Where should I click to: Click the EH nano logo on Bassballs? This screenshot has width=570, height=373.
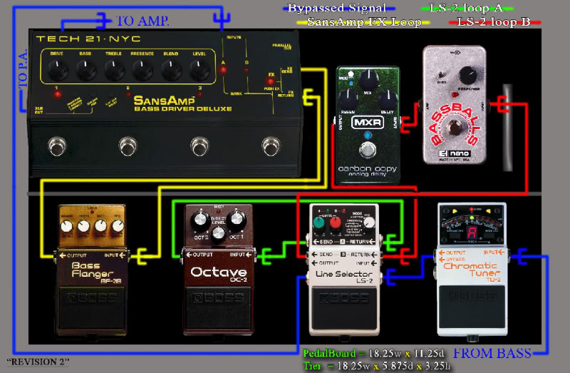coord(455,153)
